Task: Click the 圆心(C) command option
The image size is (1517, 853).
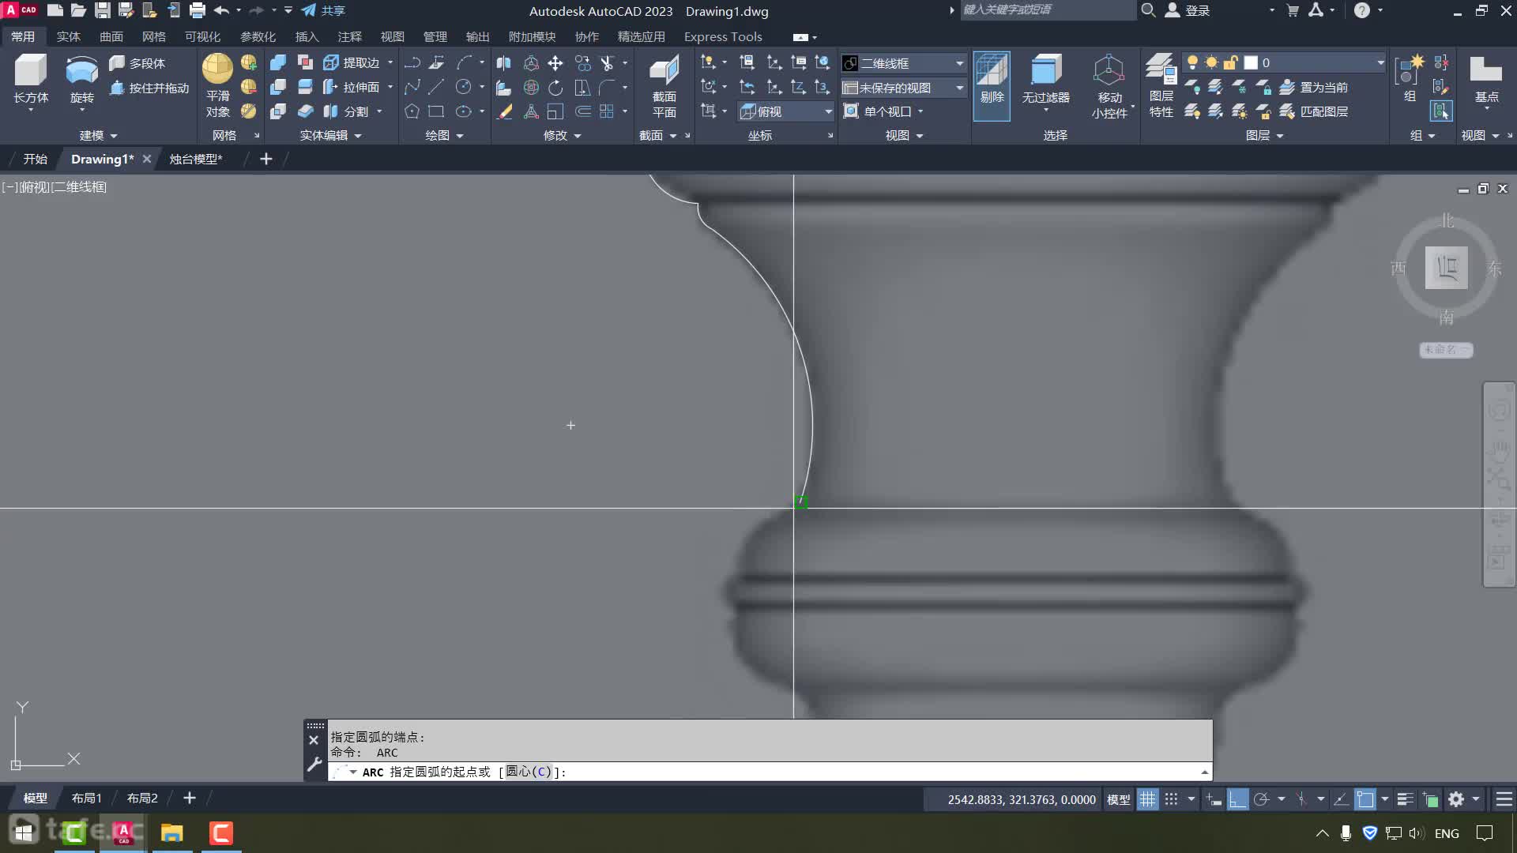Action: click(529, 772)
